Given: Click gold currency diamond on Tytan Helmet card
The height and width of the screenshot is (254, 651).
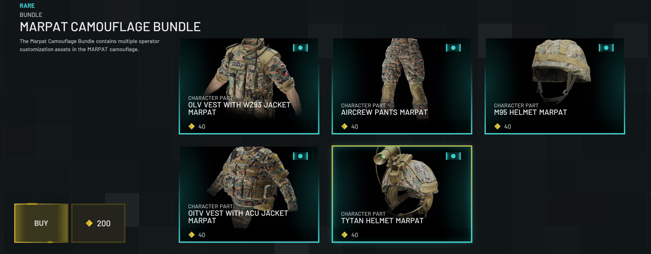Looking at the screenshot, I should 344,235.
